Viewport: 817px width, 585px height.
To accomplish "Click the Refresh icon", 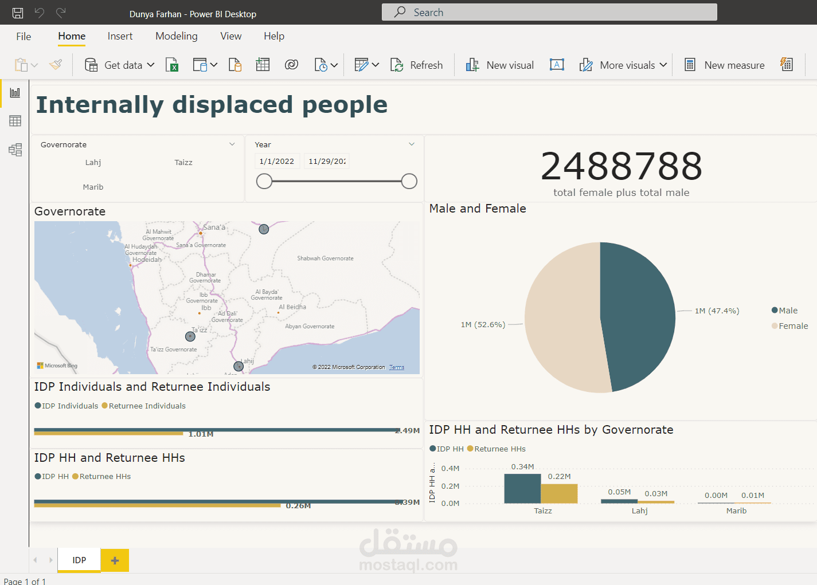I will [x=397, y=65].
